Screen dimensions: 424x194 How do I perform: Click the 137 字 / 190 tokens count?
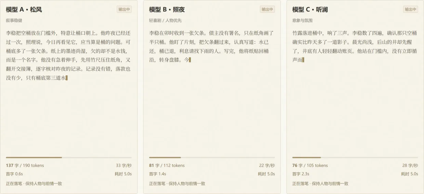pos(25,166)
